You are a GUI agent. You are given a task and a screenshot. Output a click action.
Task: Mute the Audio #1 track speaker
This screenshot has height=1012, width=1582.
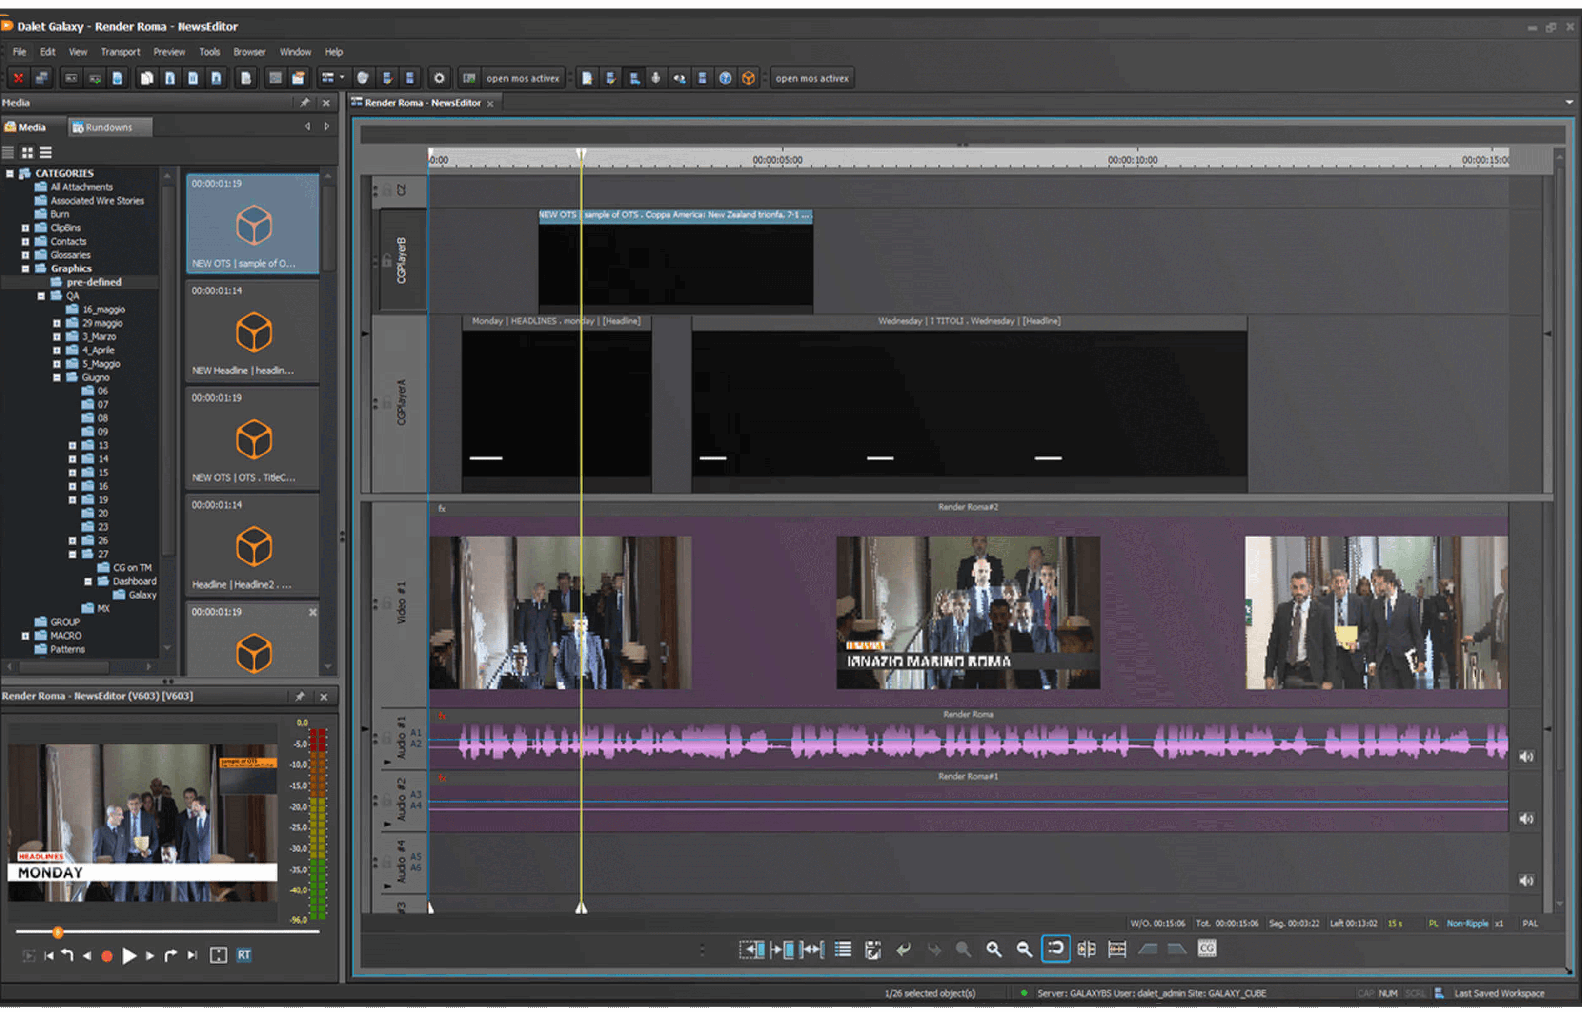[1525, 756]
